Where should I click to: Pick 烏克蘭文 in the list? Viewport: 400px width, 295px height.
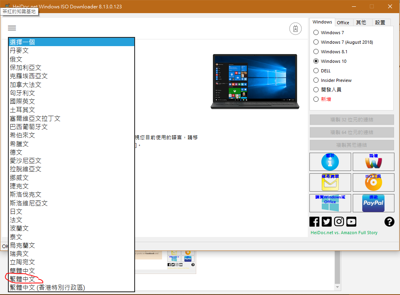pyautogui.click(x=71, y=245)
